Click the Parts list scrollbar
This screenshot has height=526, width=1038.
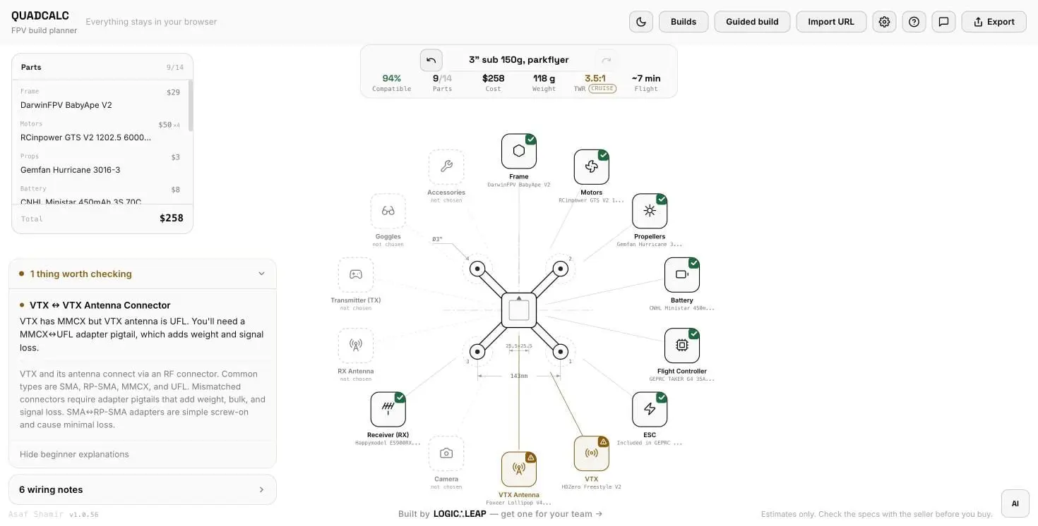click(x=191, y=106)
